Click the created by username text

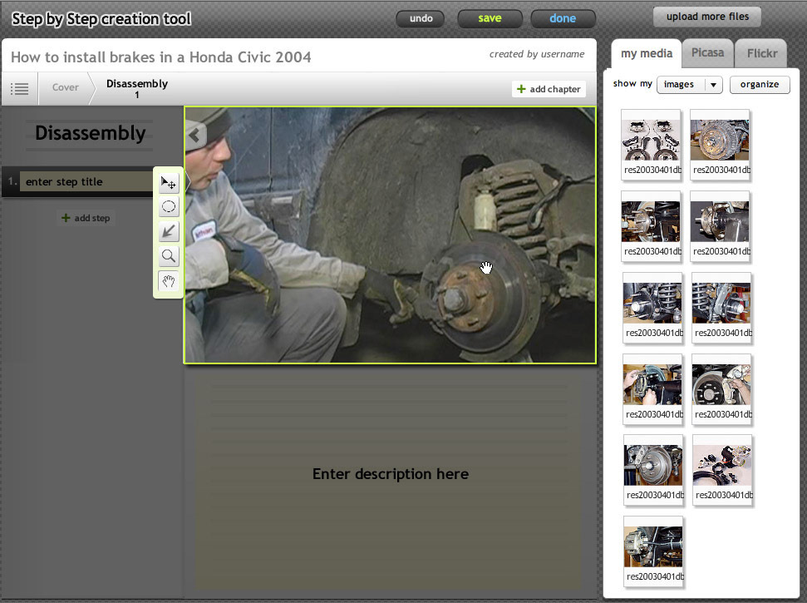click(537, 54)
